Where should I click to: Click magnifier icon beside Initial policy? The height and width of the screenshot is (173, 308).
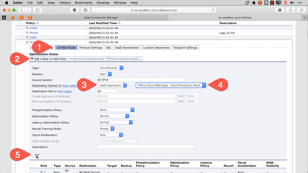[27, 28]
